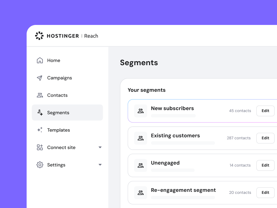Click the HOSTINGER brand text

[x=63, y=36]
